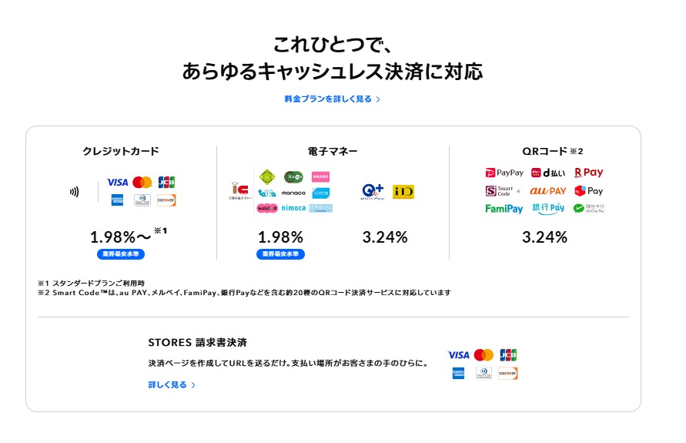Click the FamiPay logo

(504, 209)
